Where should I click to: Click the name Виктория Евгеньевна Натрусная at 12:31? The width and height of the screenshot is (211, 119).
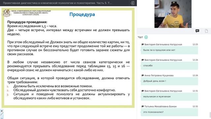point(163,91)
